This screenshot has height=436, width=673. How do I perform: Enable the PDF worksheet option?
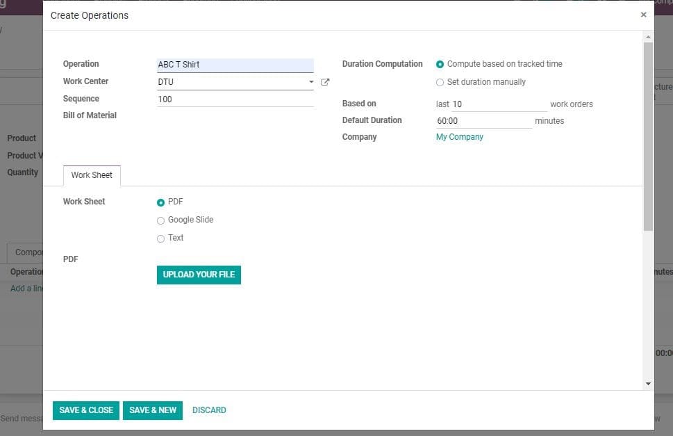160,202
